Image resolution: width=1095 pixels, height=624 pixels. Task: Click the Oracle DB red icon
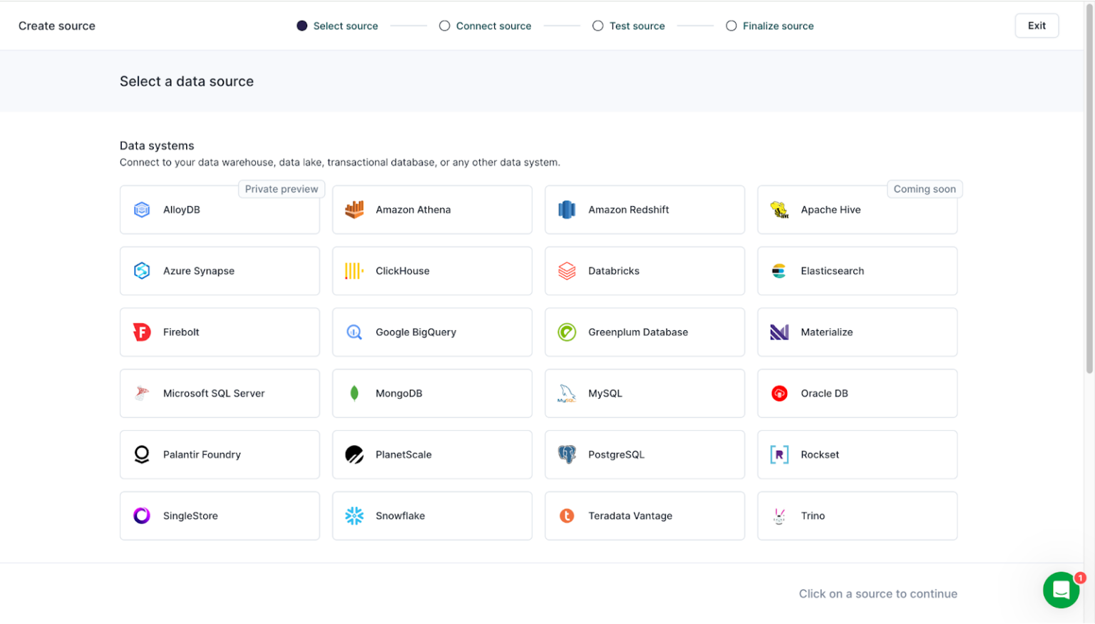coord(779,394)
